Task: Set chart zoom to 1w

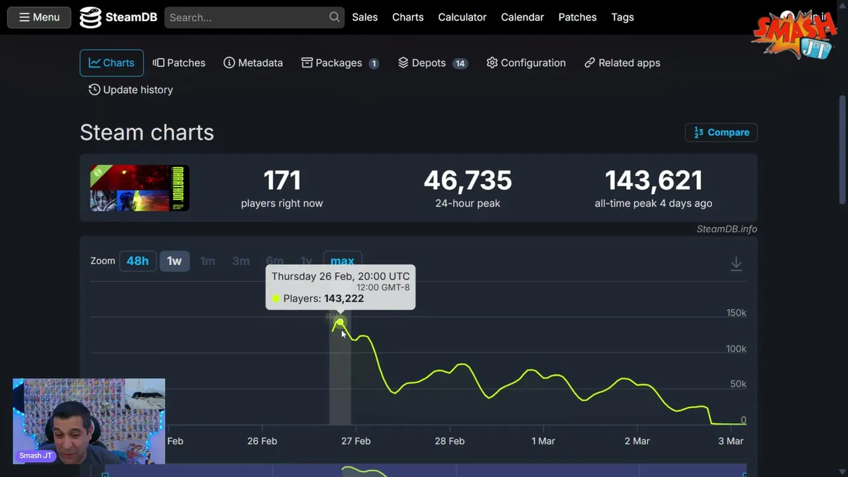Action: [x=174, y=261]
